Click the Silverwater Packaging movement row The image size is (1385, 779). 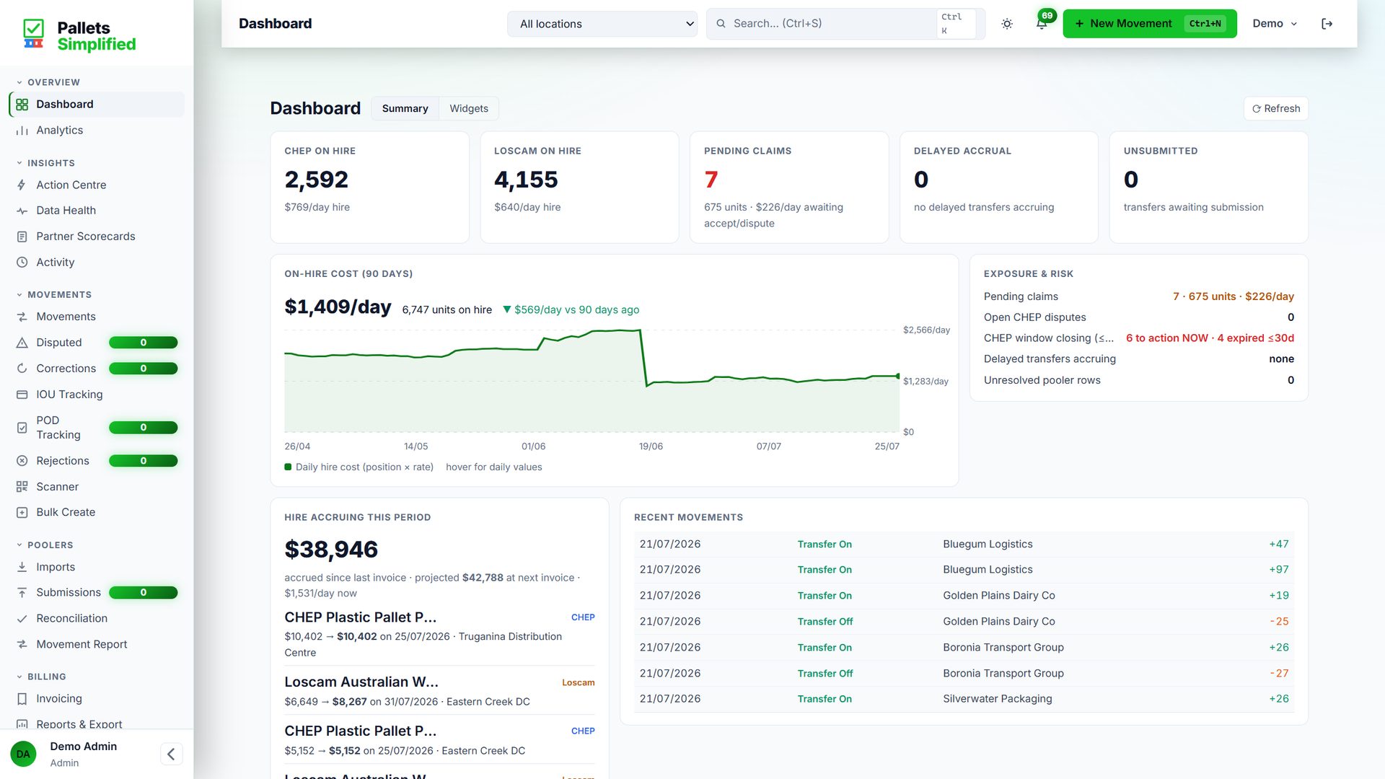964,699
